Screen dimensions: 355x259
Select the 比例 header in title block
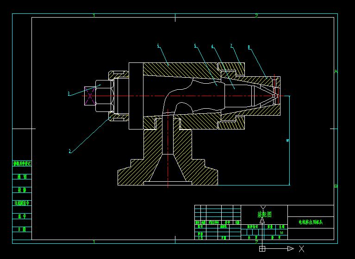pyautogui.click(x=282, y=227)
